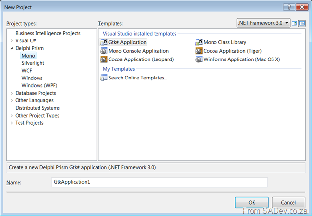This screenshot has height=216, width=312.
Task: Collapse the Delphi Prism node
Action: pos(12,48)
